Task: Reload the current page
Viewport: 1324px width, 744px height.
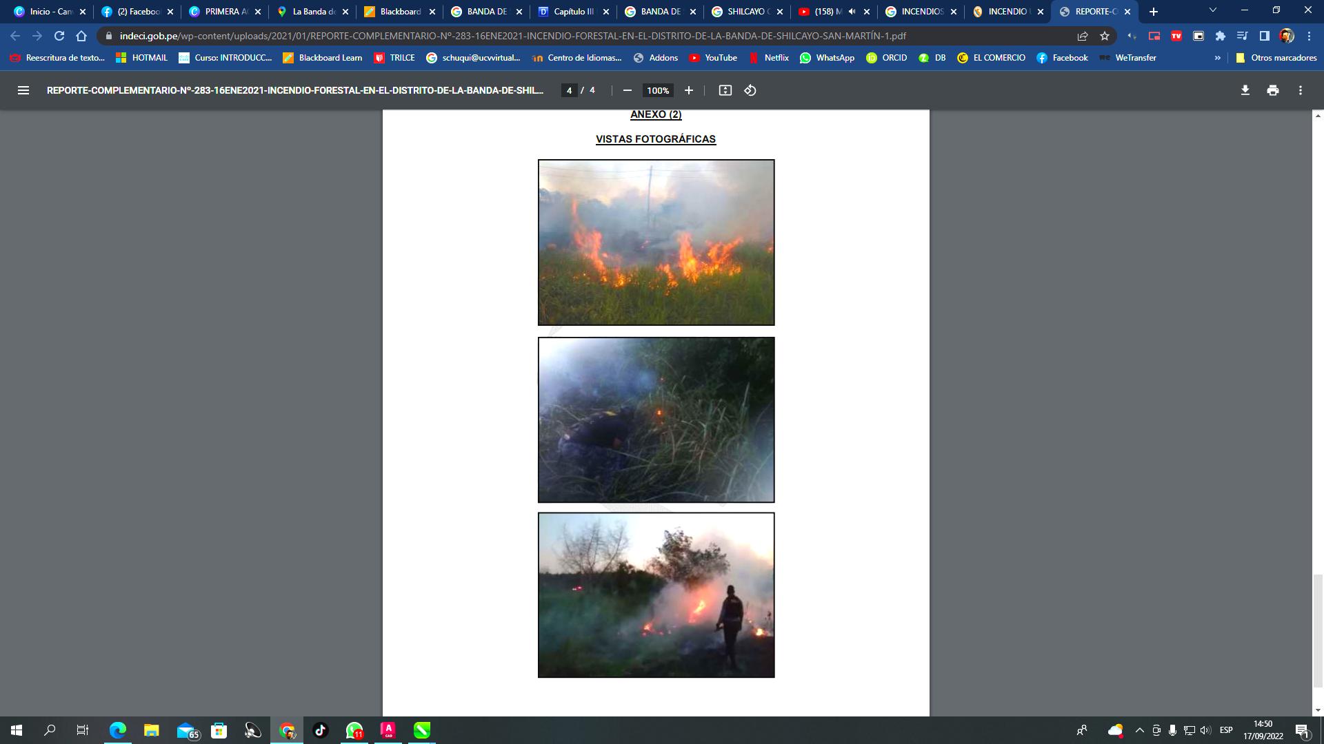Action: [x=59, y=36]
